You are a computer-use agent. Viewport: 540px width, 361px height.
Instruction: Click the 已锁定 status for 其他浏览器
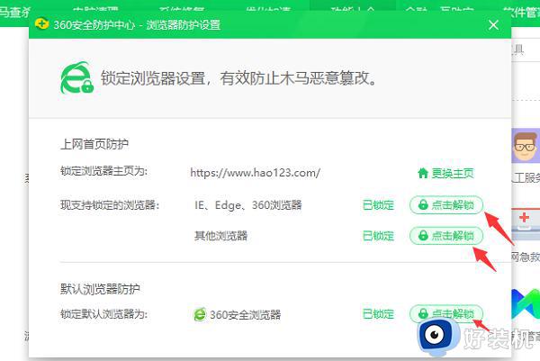point(378,236)
